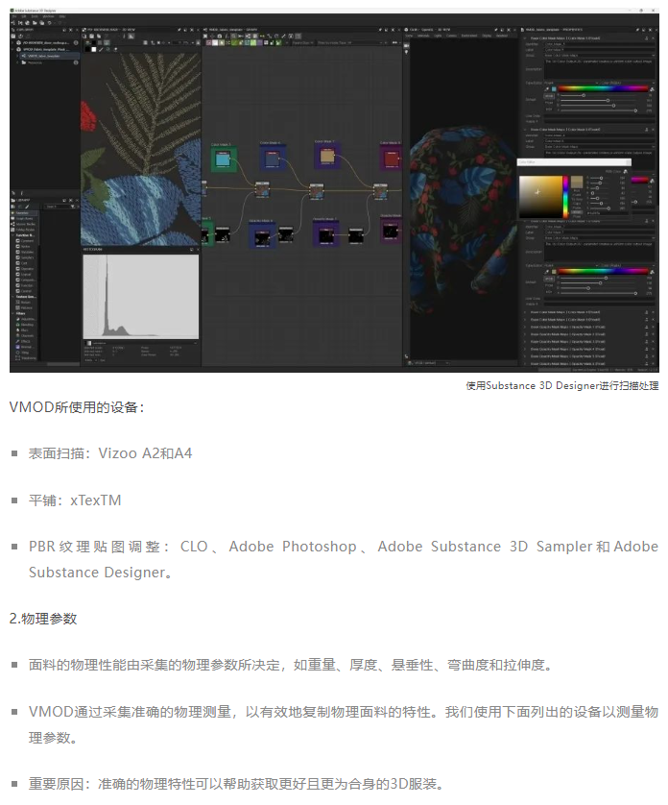Click the cyan color swatch beside eyedropper
This screenshot has height=805, width=668.
(x=554, y=88)
